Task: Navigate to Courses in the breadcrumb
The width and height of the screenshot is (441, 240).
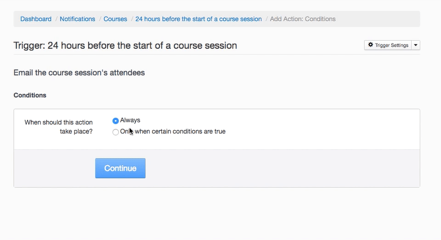Action: [x=115, y=19]
